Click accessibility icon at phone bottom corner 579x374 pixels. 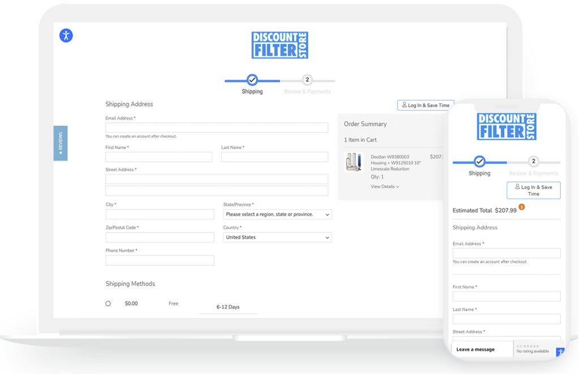[x=560, y=351]
